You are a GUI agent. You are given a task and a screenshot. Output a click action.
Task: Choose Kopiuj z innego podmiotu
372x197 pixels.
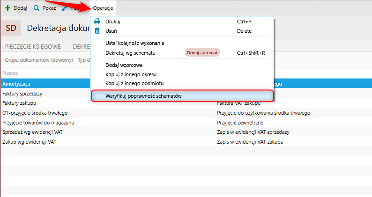pyautogui.click(x=134, y=83)
